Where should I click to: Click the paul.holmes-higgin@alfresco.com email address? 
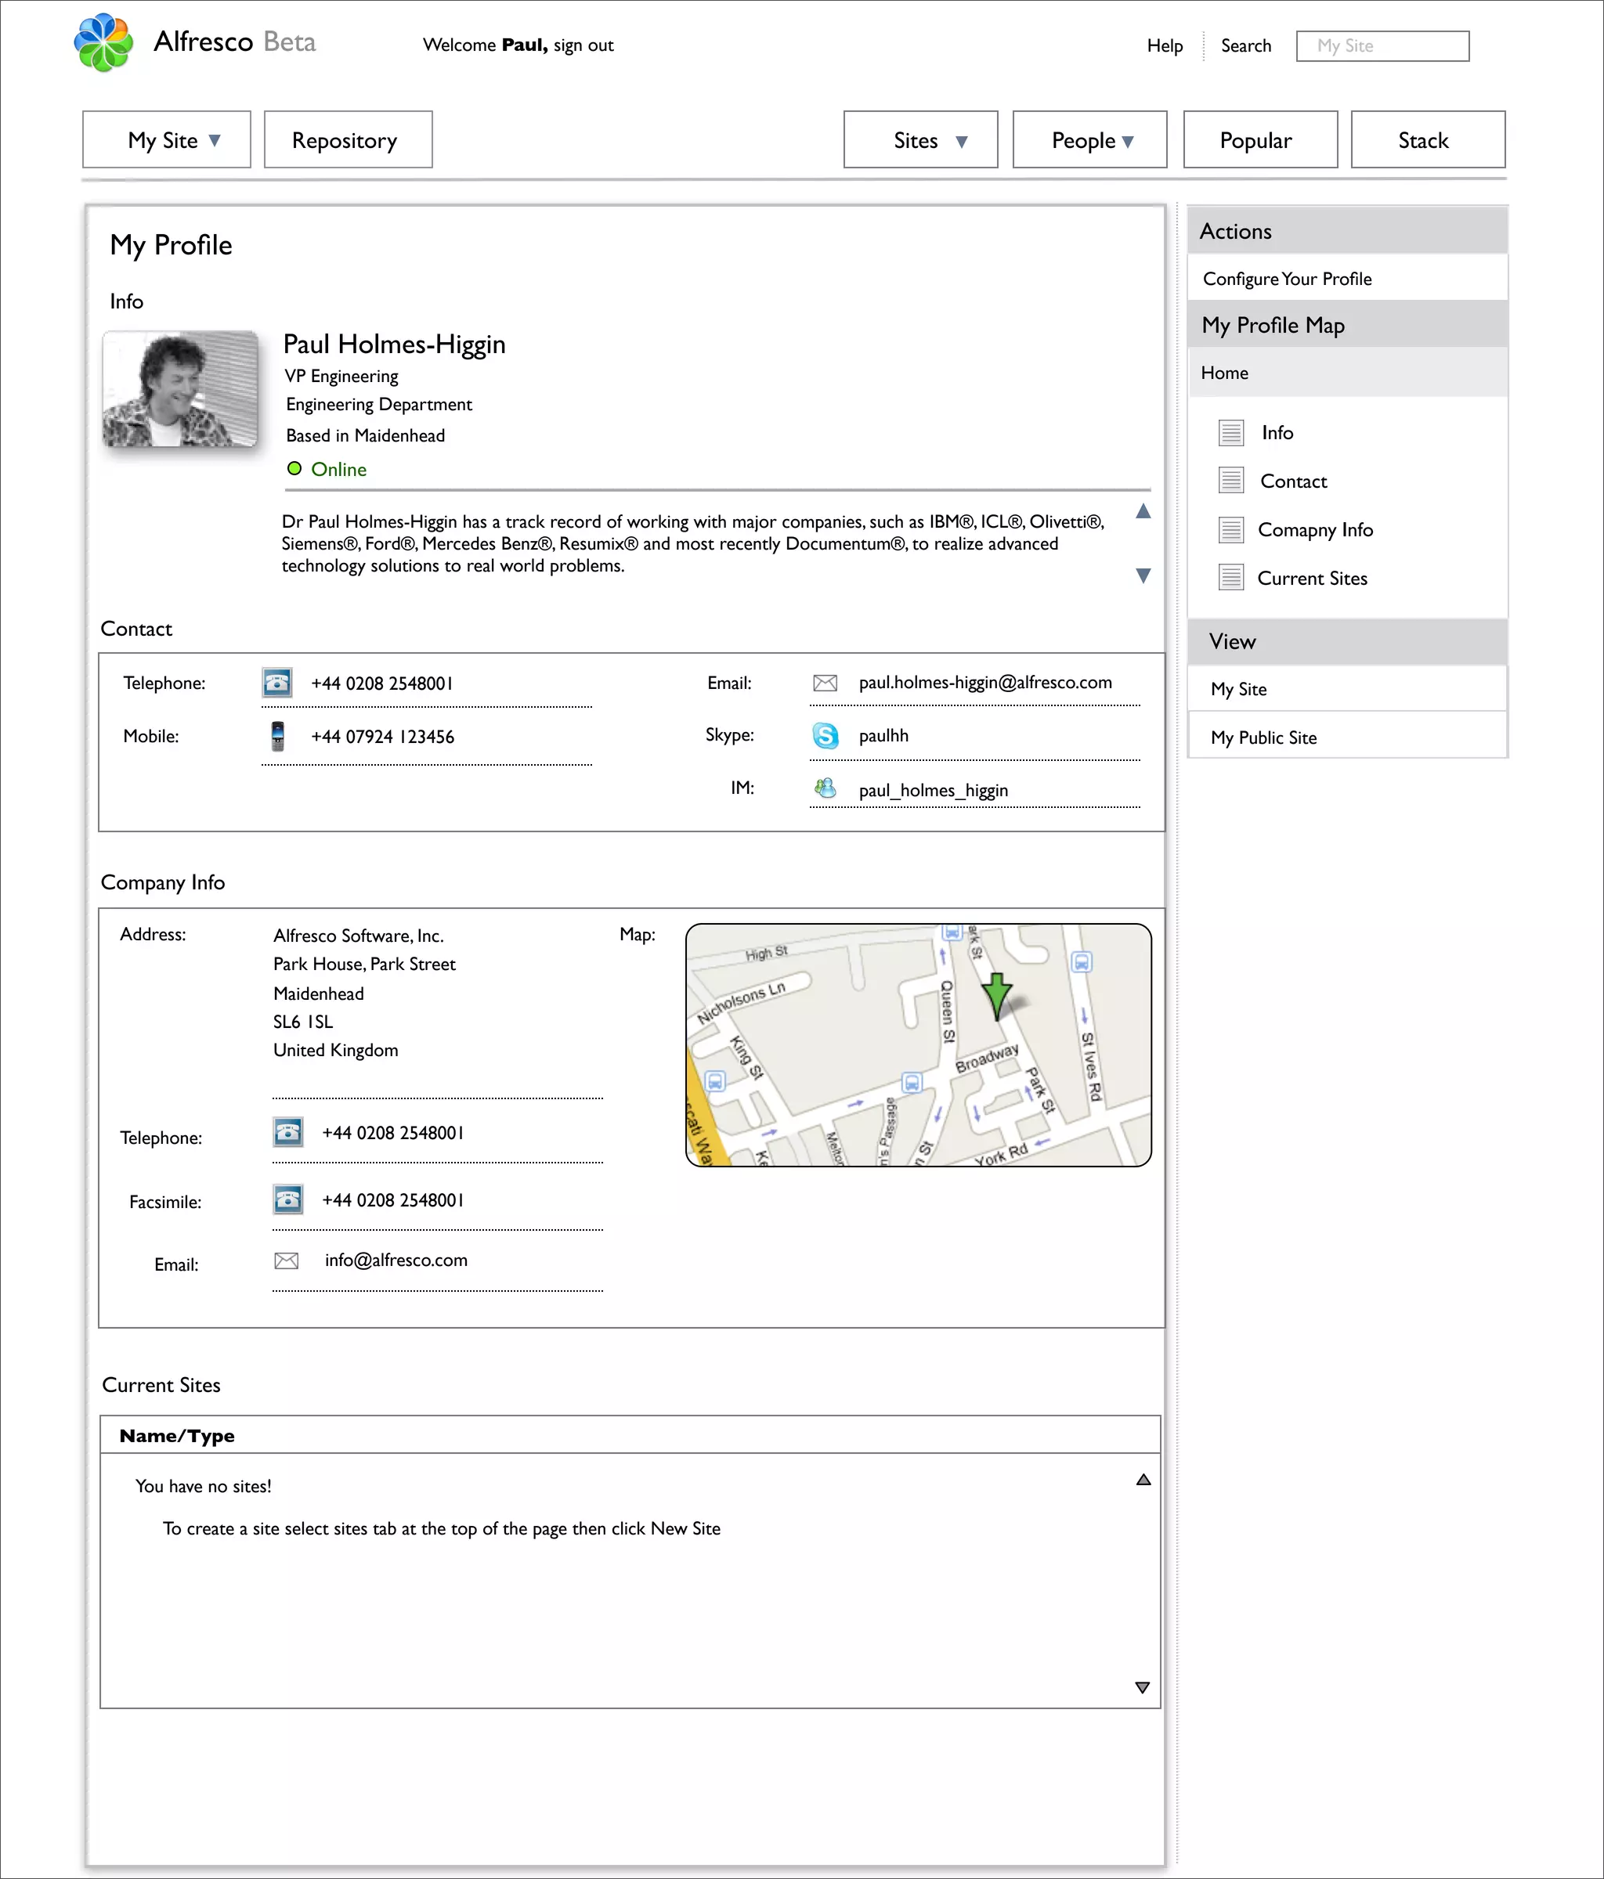985,682
